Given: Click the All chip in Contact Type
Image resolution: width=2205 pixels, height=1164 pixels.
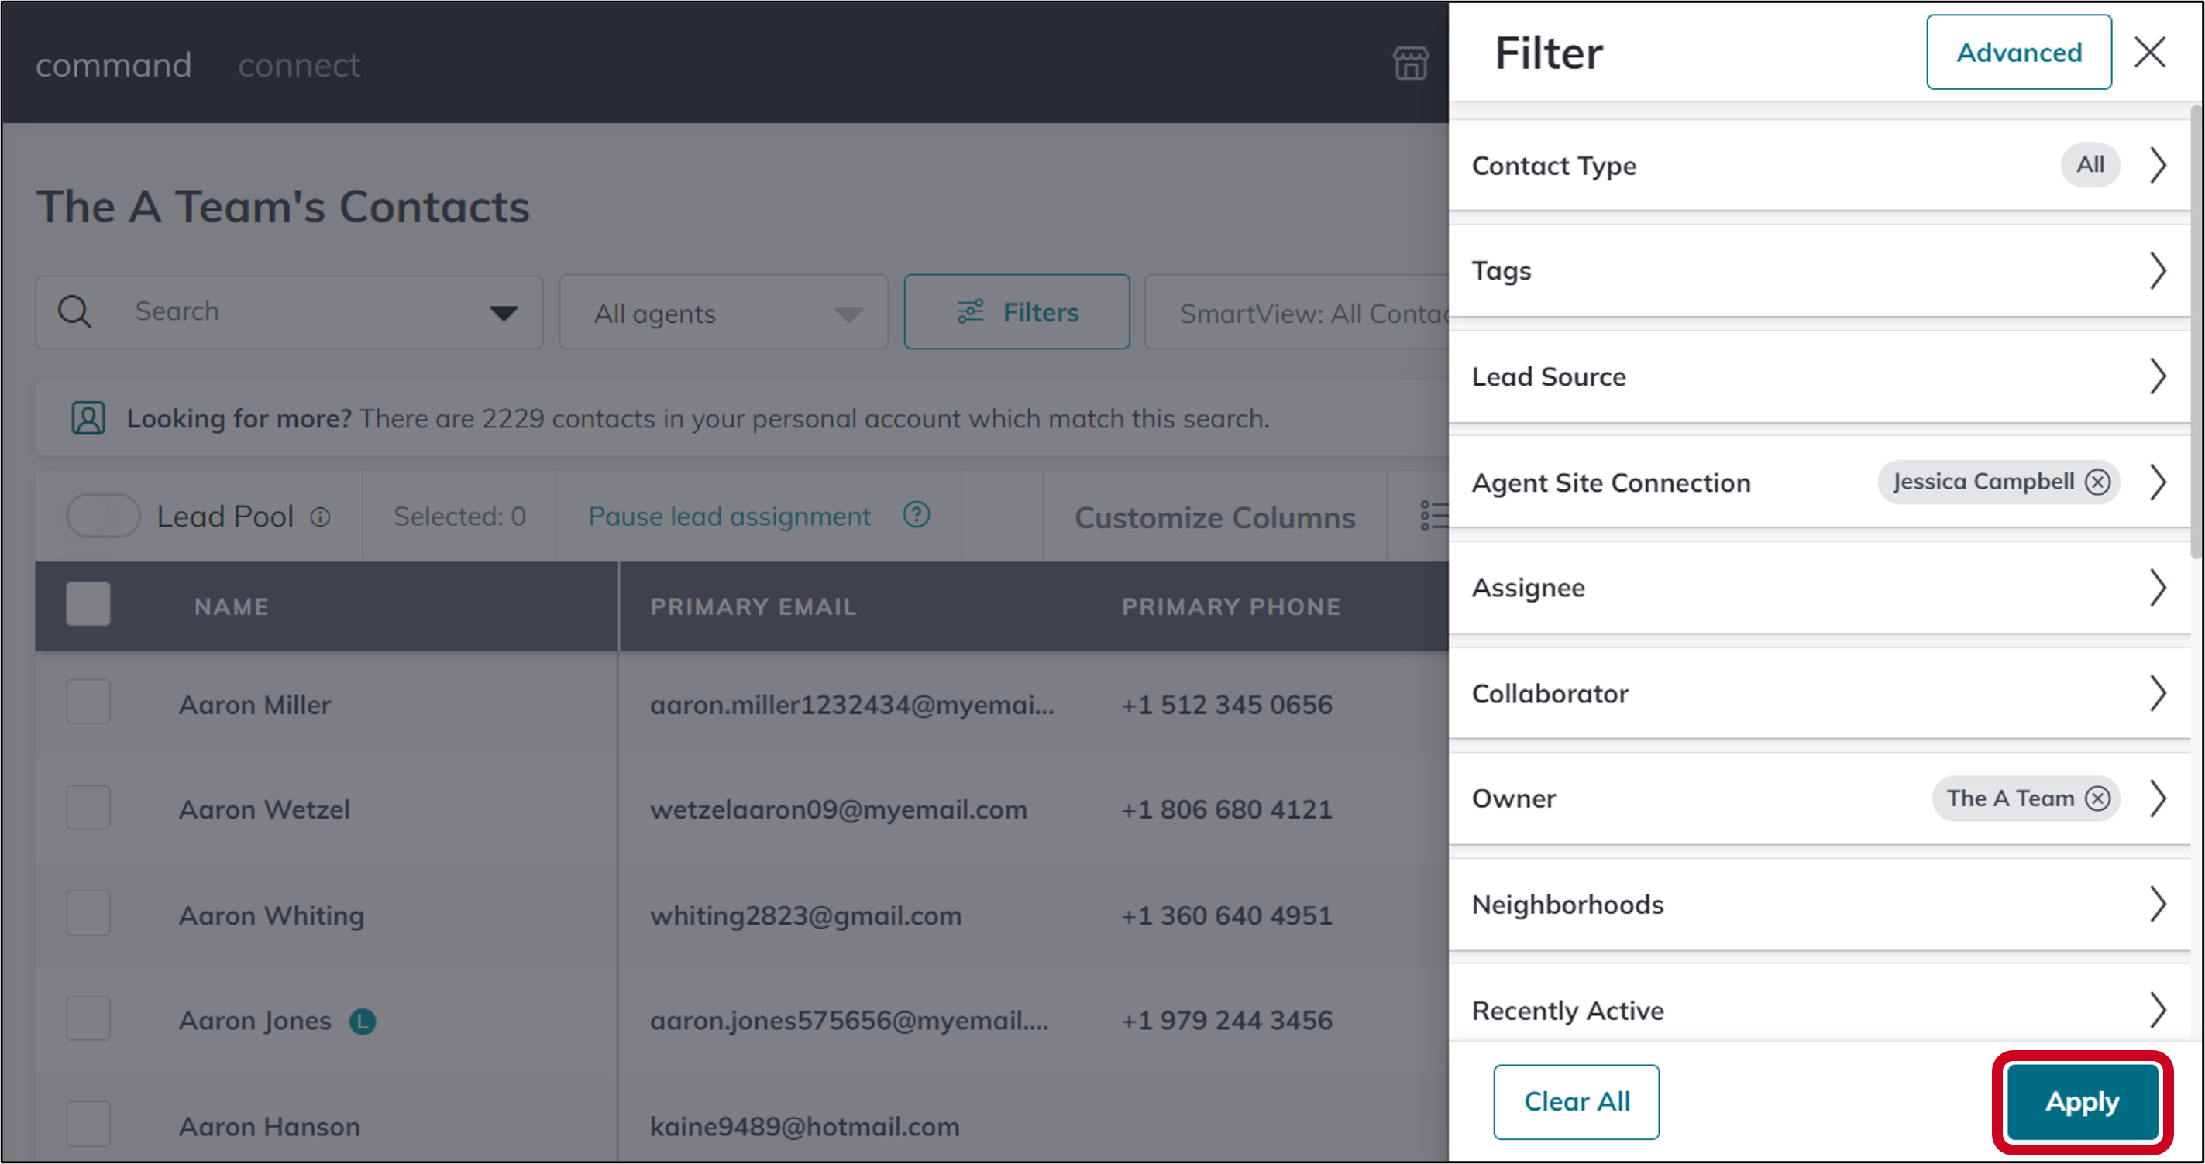Looking at the screenshot, I should (2090, 164).
